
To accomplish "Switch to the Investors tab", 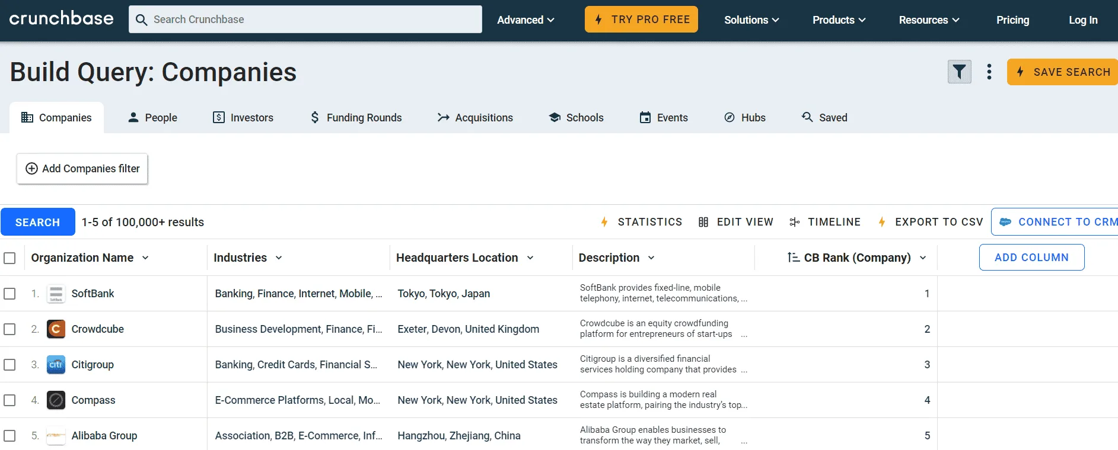I will tap(243, 118).
